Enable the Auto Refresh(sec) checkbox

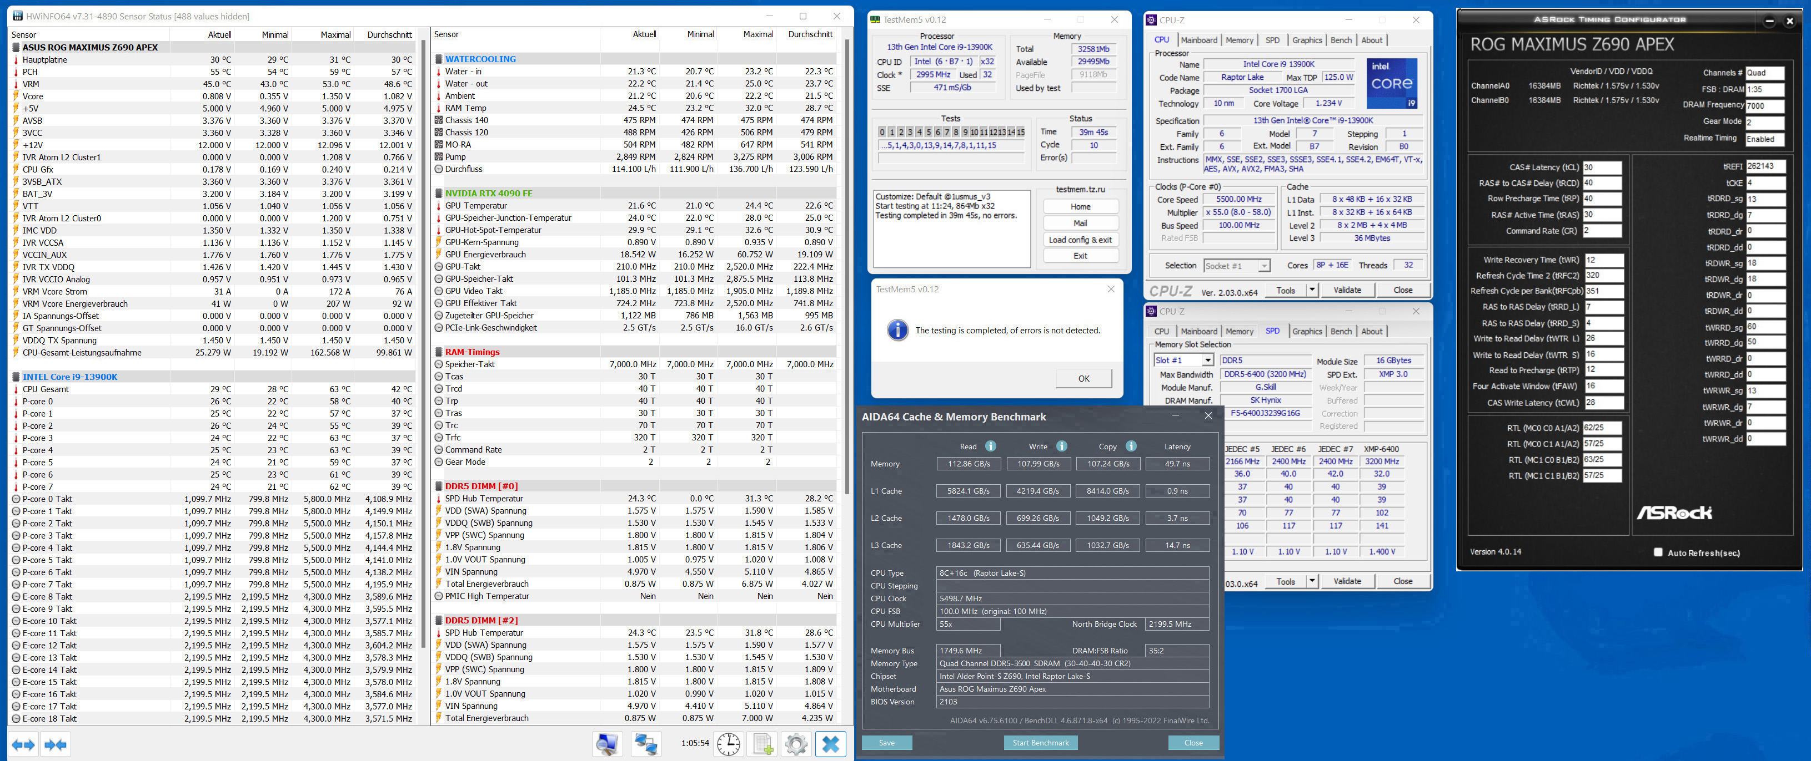click(1658, 552)
